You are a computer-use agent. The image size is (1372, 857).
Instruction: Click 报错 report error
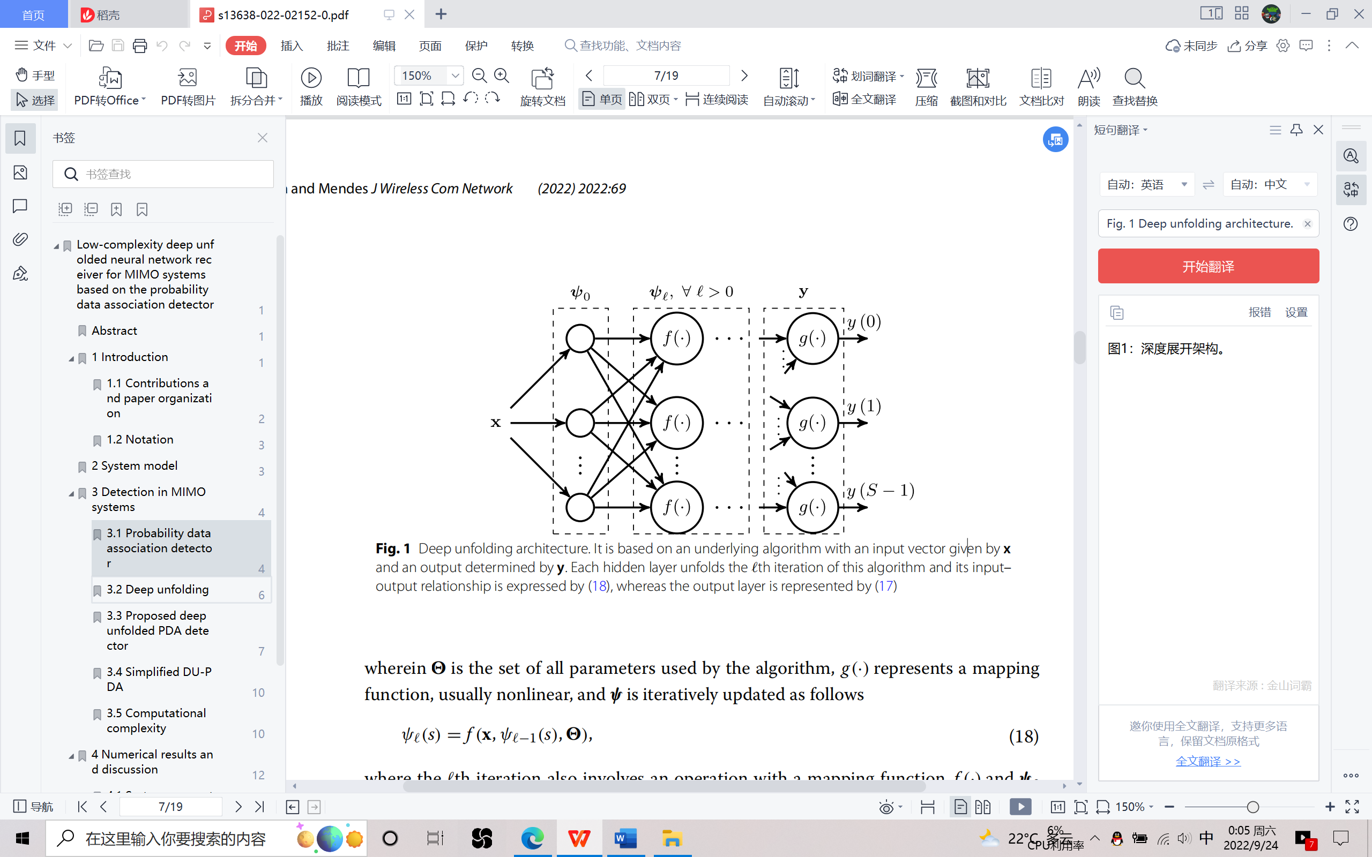click(1260, 312)
